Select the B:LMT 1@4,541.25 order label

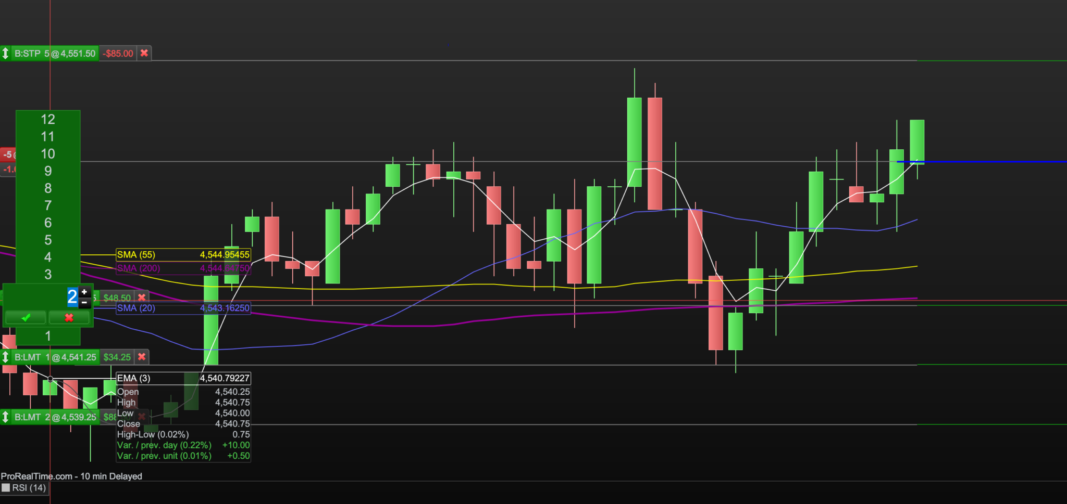pos(55,357)
